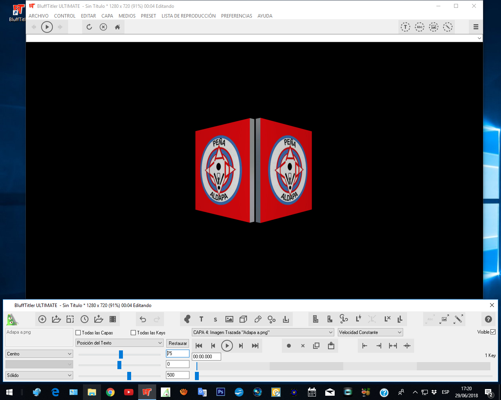The width and height of the screenshot is (501, 400).
Task: Add a 3D model cube layer icon
Action: coord(243,319)
